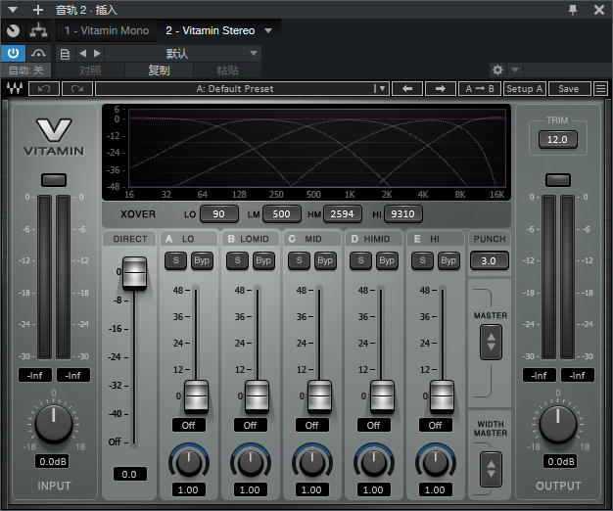Viewport: 613px width, 511px height.
Task: Click the MASTER fader up-down arrows
Action: tap(491, 343)
